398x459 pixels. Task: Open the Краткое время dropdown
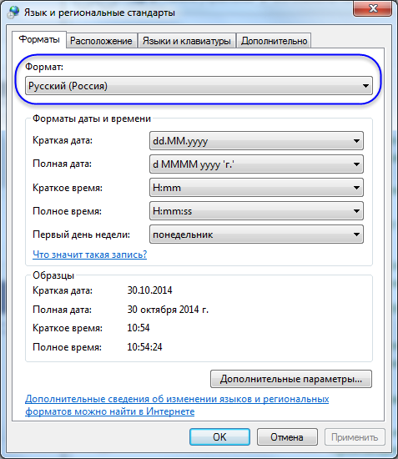click(x=256, y=188)
